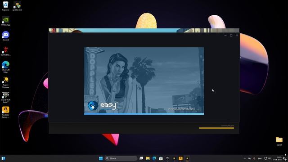Open the Discord desktop shortcut
Image resolution: width=288 pixels, height=162 pixels.
(x=5, y=36)
